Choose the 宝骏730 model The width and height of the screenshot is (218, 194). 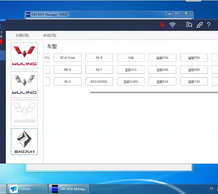(194, 82)
